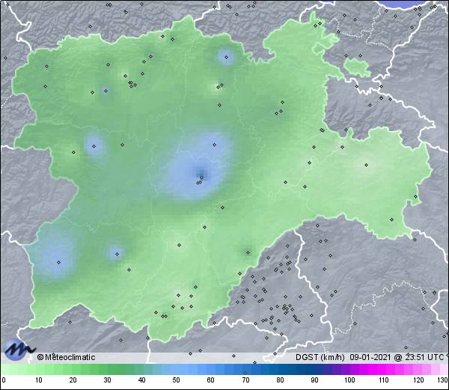Click the 09-01-2021 date stamp

[370, 357]
